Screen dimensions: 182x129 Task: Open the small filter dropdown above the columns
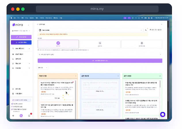43,68
